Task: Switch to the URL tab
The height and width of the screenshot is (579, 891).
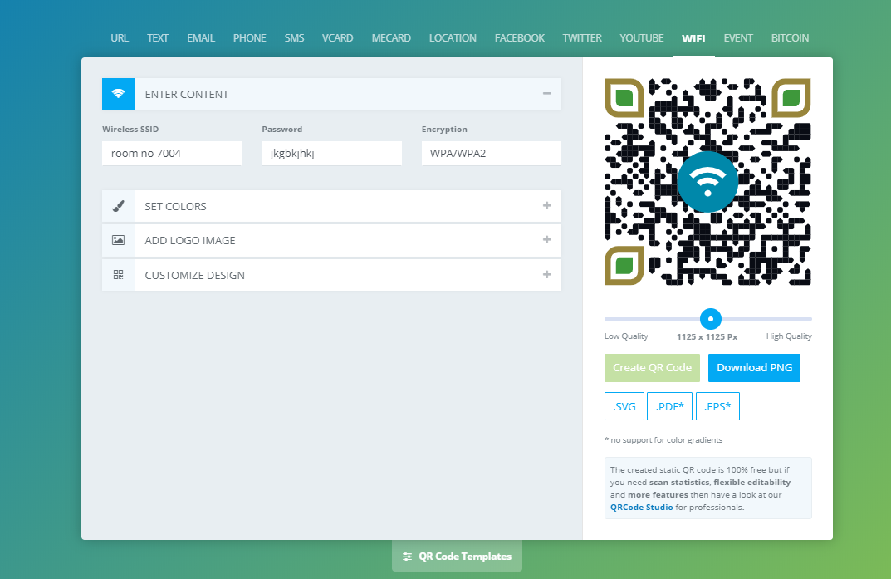Action: click(120, 38)
